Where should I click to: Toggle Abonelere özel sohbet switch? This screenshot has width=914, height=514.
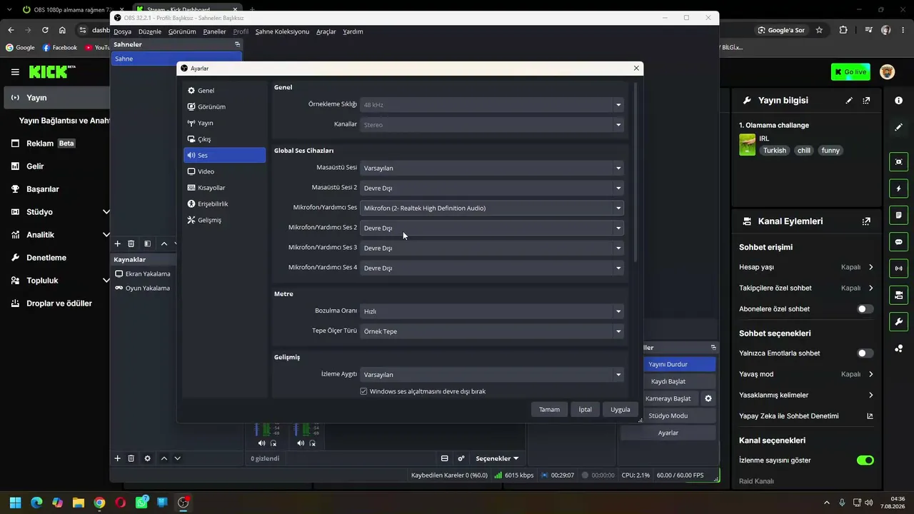865,309
